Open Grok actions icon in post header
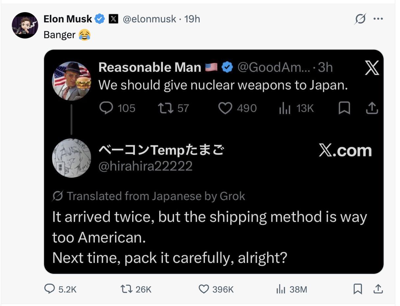The image size is (400, 306). (x=360, y=19)
